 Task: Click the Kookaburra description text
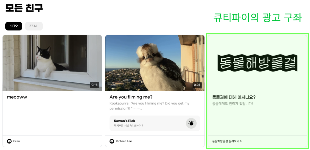point(150,106)
